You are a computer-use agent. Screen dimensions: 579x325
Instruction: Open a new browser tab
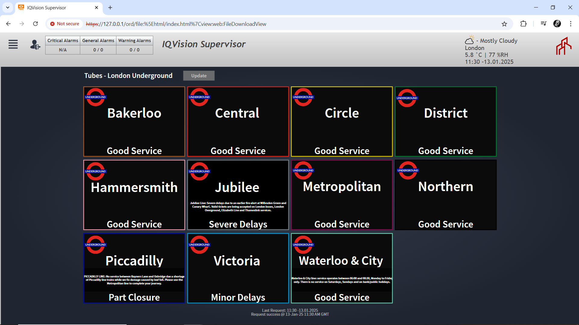(x=110, y=8)
